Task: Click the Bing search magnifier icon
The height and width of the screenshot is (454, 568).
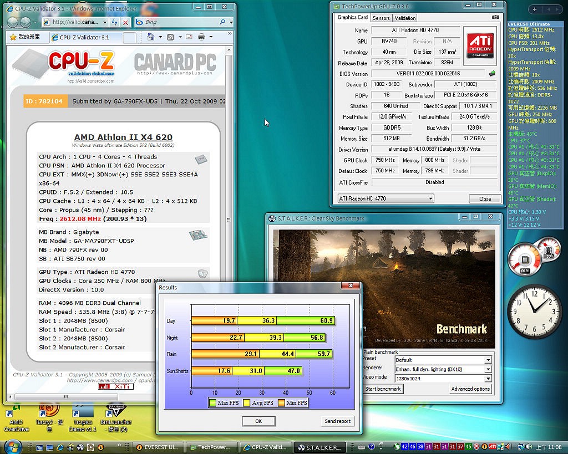Action: pyautogui.click(x=222, y=22)
